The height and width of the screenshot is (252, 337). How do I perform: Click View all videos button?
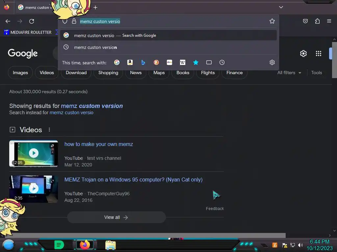coord(116,217)
